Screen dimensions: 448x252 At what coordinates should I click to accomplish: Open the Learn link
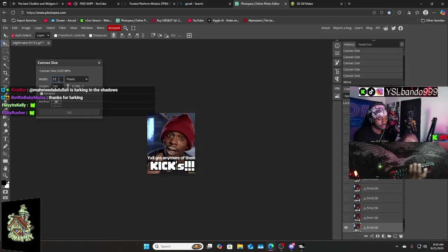click(x=359, y=28)
